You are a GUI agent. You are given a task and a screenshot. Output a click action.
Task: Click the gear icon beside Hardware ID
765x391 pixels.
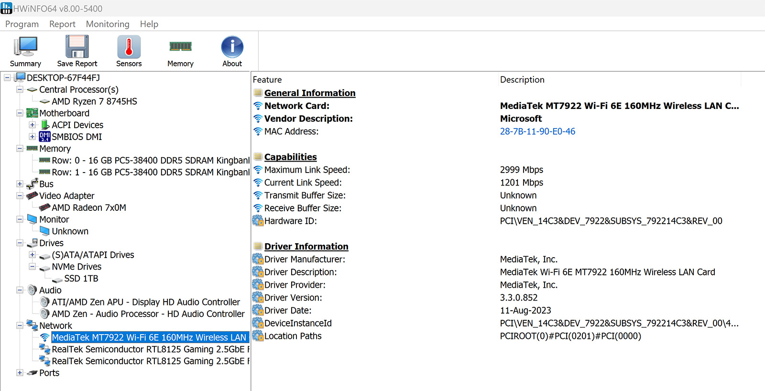pos(258,221)
